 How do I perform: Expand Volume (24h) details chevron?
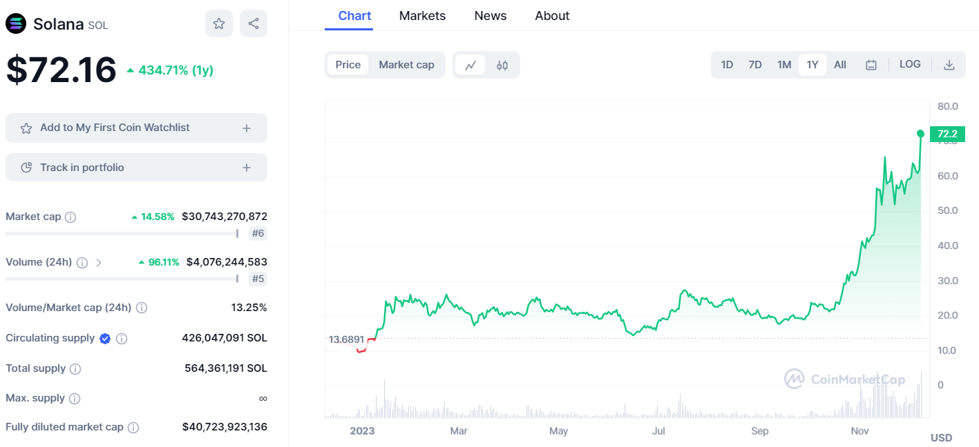click(99, 262)
